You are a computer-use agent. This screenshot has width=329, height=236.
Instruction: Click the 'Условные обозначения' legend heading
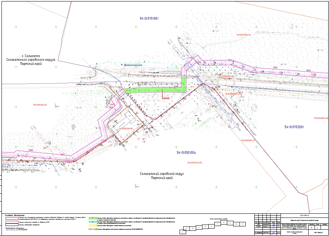14,215
